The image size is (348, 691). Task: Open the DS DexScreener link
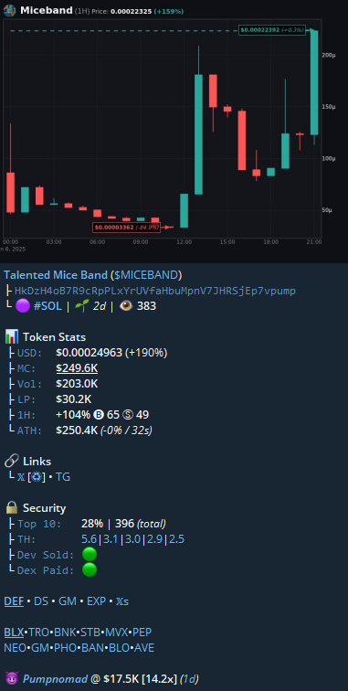click(x=41, y=601)
